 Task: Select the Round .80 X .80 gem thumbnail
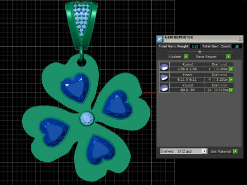coord(164,88)
